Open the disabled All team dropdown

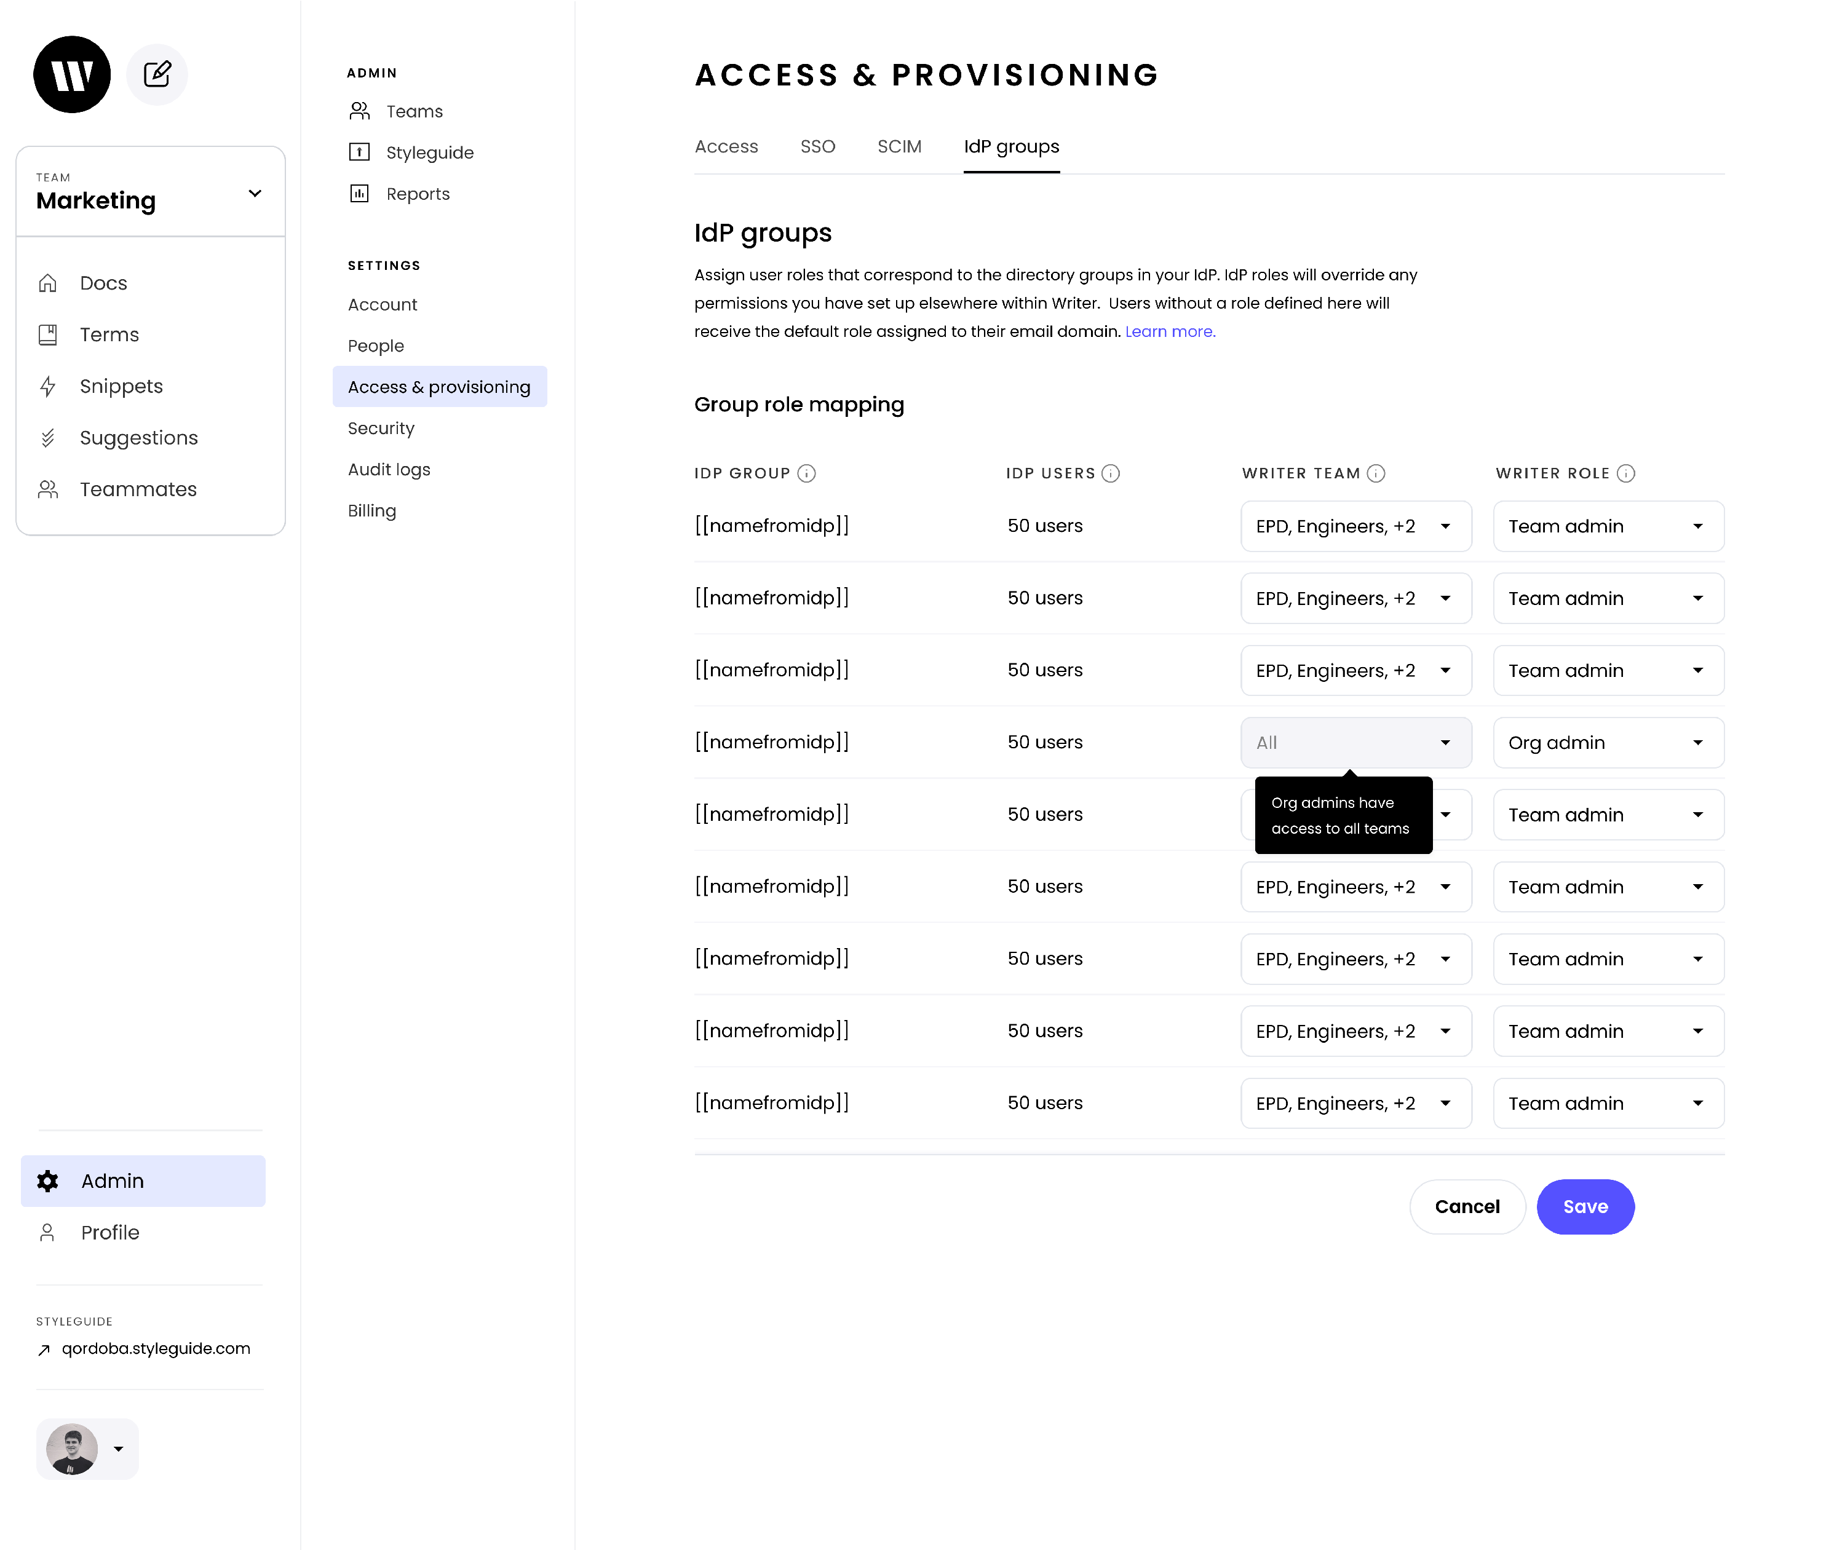1356,743
